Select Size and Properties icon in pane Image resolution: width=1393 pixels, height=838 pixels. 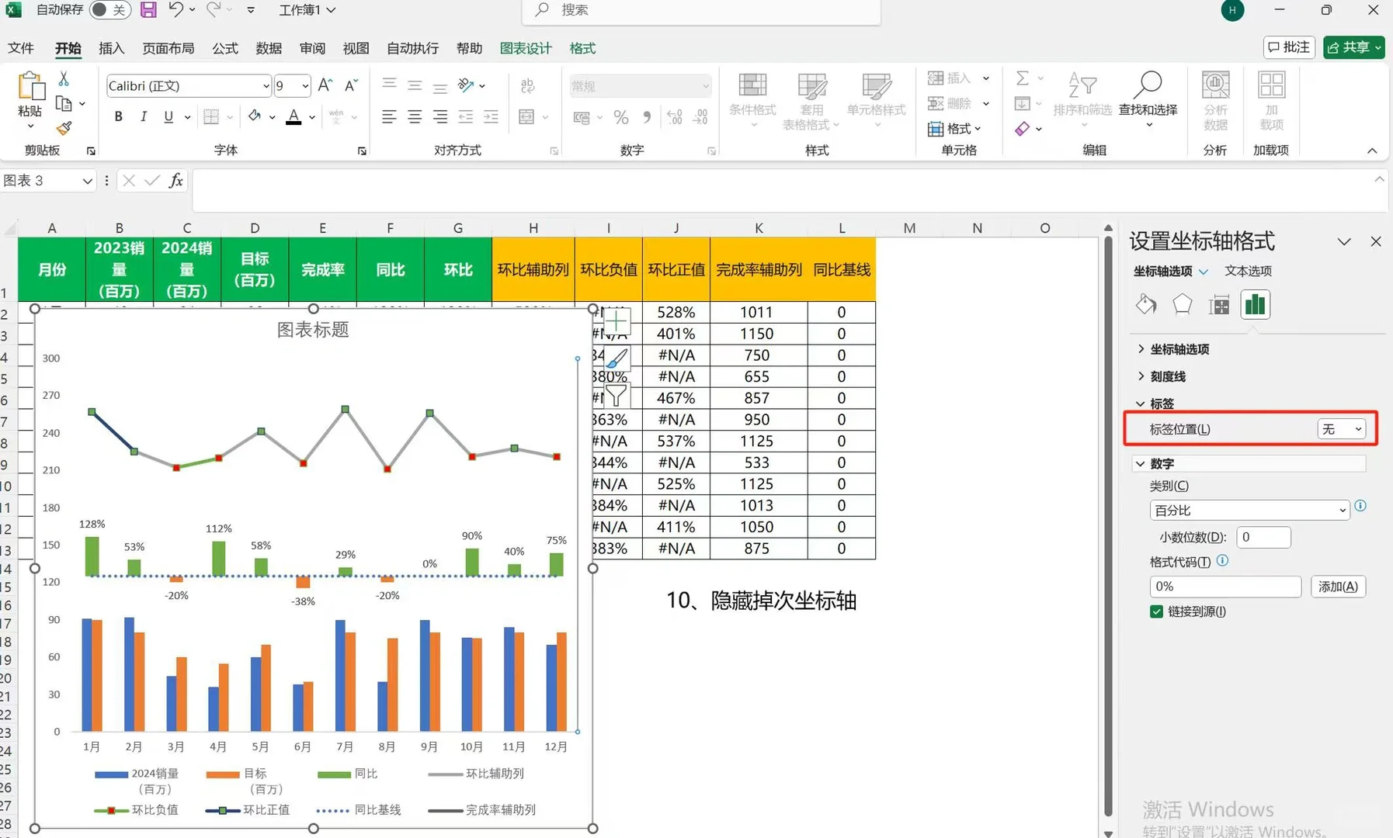tap(1219, 304)
